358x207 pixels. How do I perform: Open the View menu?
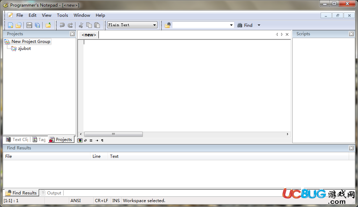coord(46,15)
